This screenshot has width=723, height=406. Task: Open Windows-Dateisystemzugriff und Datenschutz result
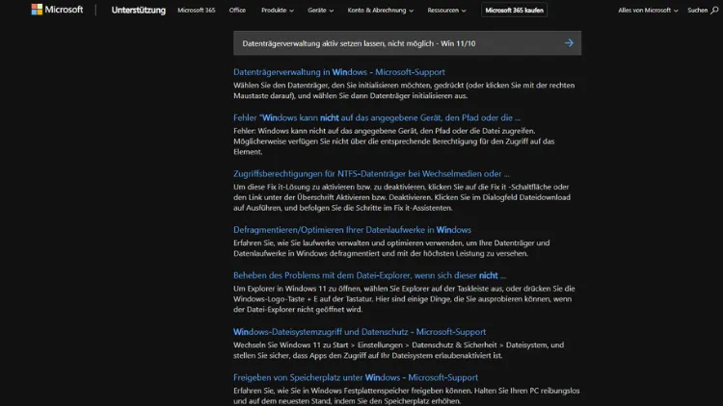pos(360,331)
